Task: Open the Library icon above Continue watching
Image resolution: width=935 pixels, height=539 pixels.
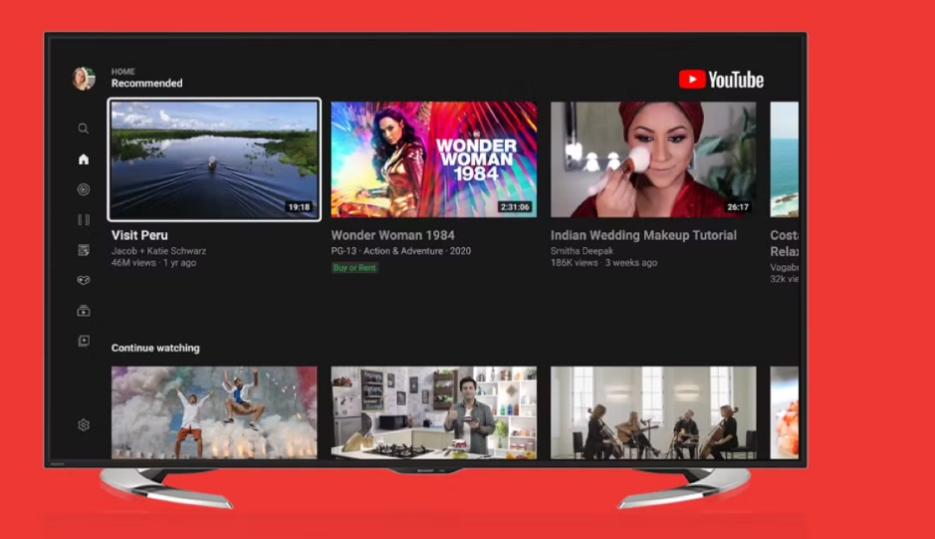Action: tap(84, 341)
